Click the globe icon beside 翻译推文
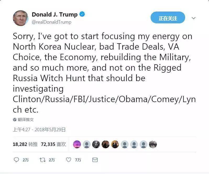 (15, 119)
